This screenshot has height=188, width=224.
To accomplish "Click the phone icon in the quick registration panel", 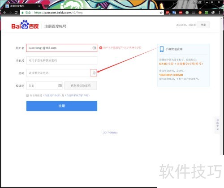I will pyautogui.click(x=162, y=49).
